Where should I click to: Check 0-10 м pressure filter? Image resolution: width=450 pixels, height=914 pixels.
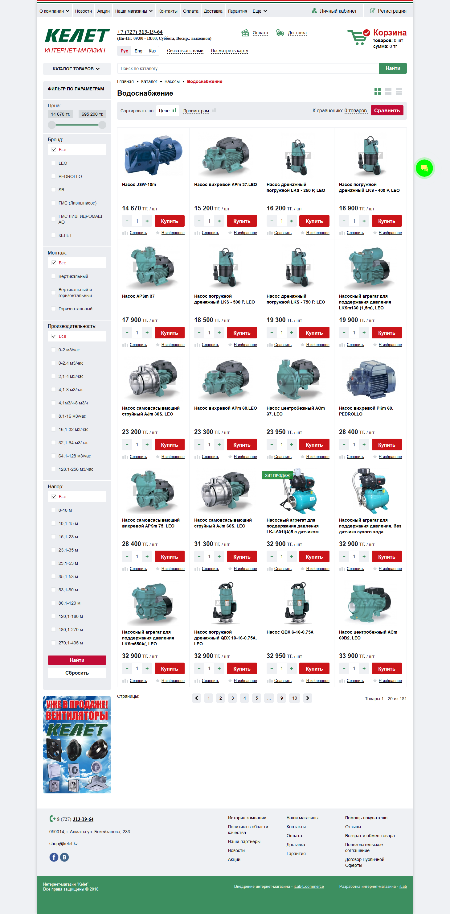coord(54,510)
